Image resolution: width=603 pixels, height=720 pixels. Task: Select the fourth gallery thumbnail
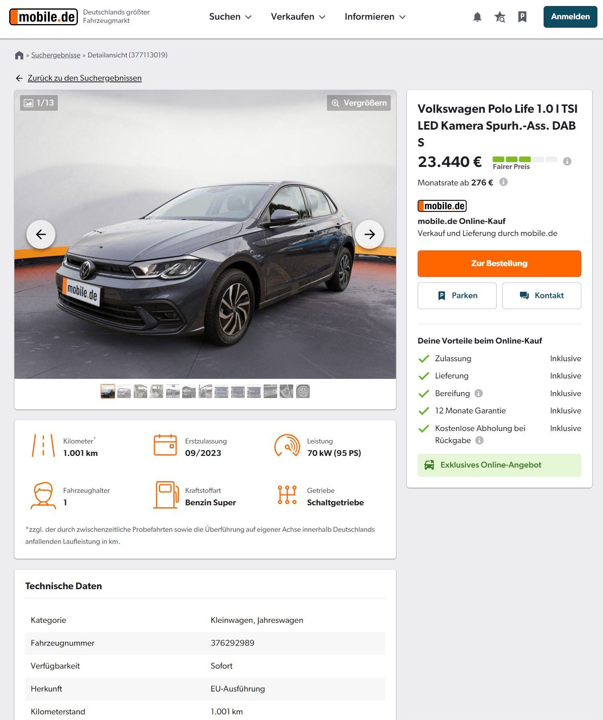(156, 391)
